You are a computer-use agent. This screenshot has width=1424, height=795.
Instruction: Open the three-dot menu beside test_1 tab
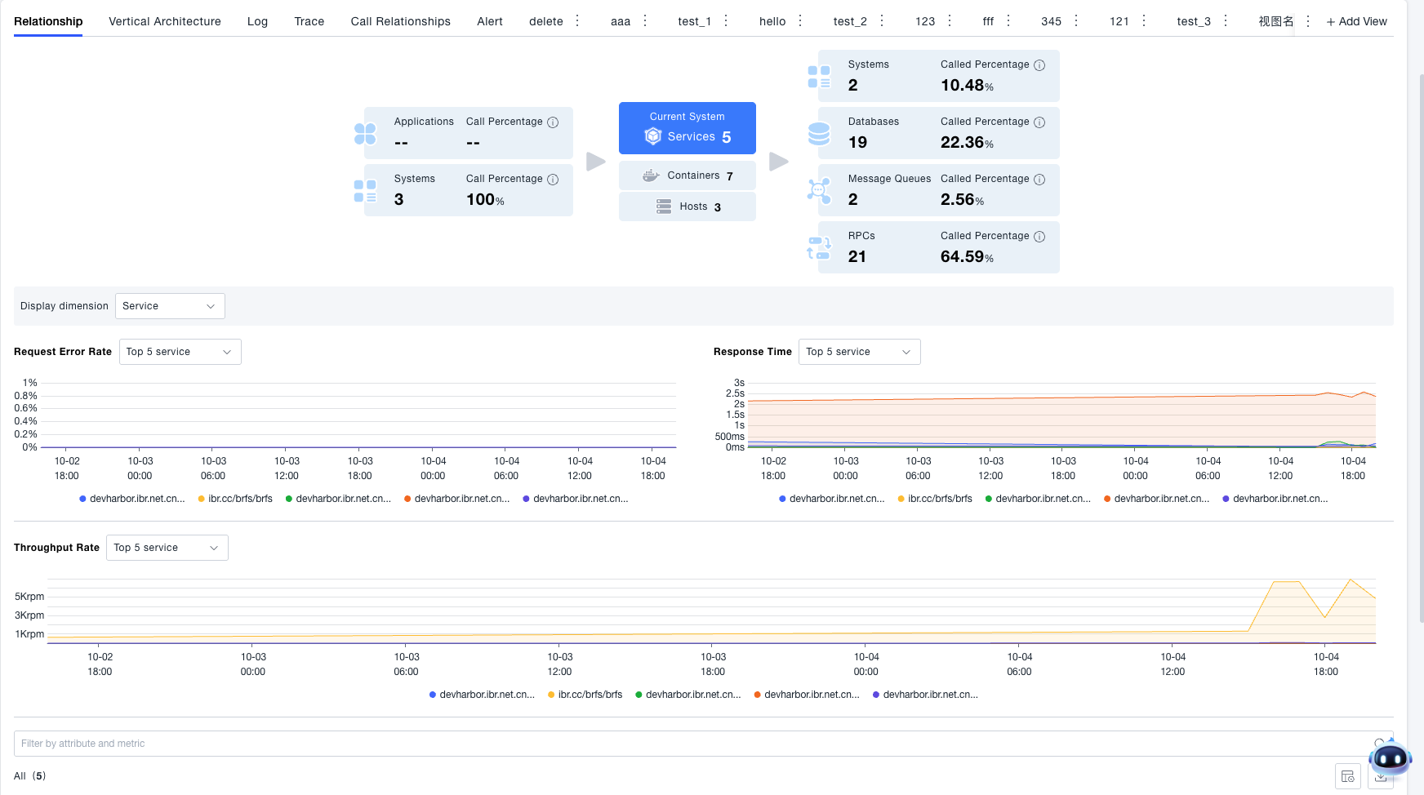726,21
